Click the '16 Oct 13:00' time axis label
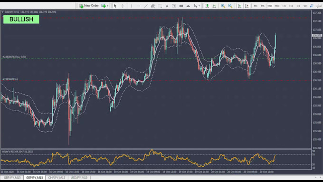 (72, 172)
